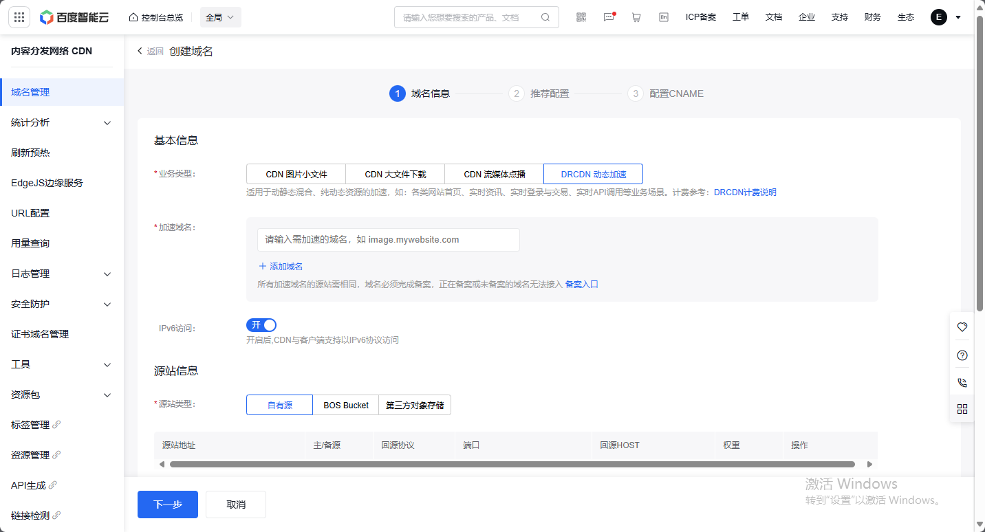Viewport: 985px width, 532px height.
Task: Click the heart feedback icon
Action: point(962,327)
